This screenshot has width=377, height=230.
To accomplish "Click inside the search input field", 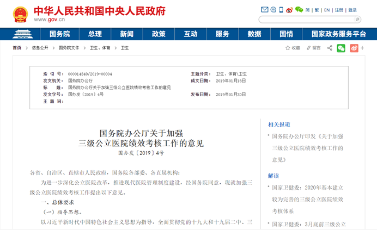I will (305, 20).
